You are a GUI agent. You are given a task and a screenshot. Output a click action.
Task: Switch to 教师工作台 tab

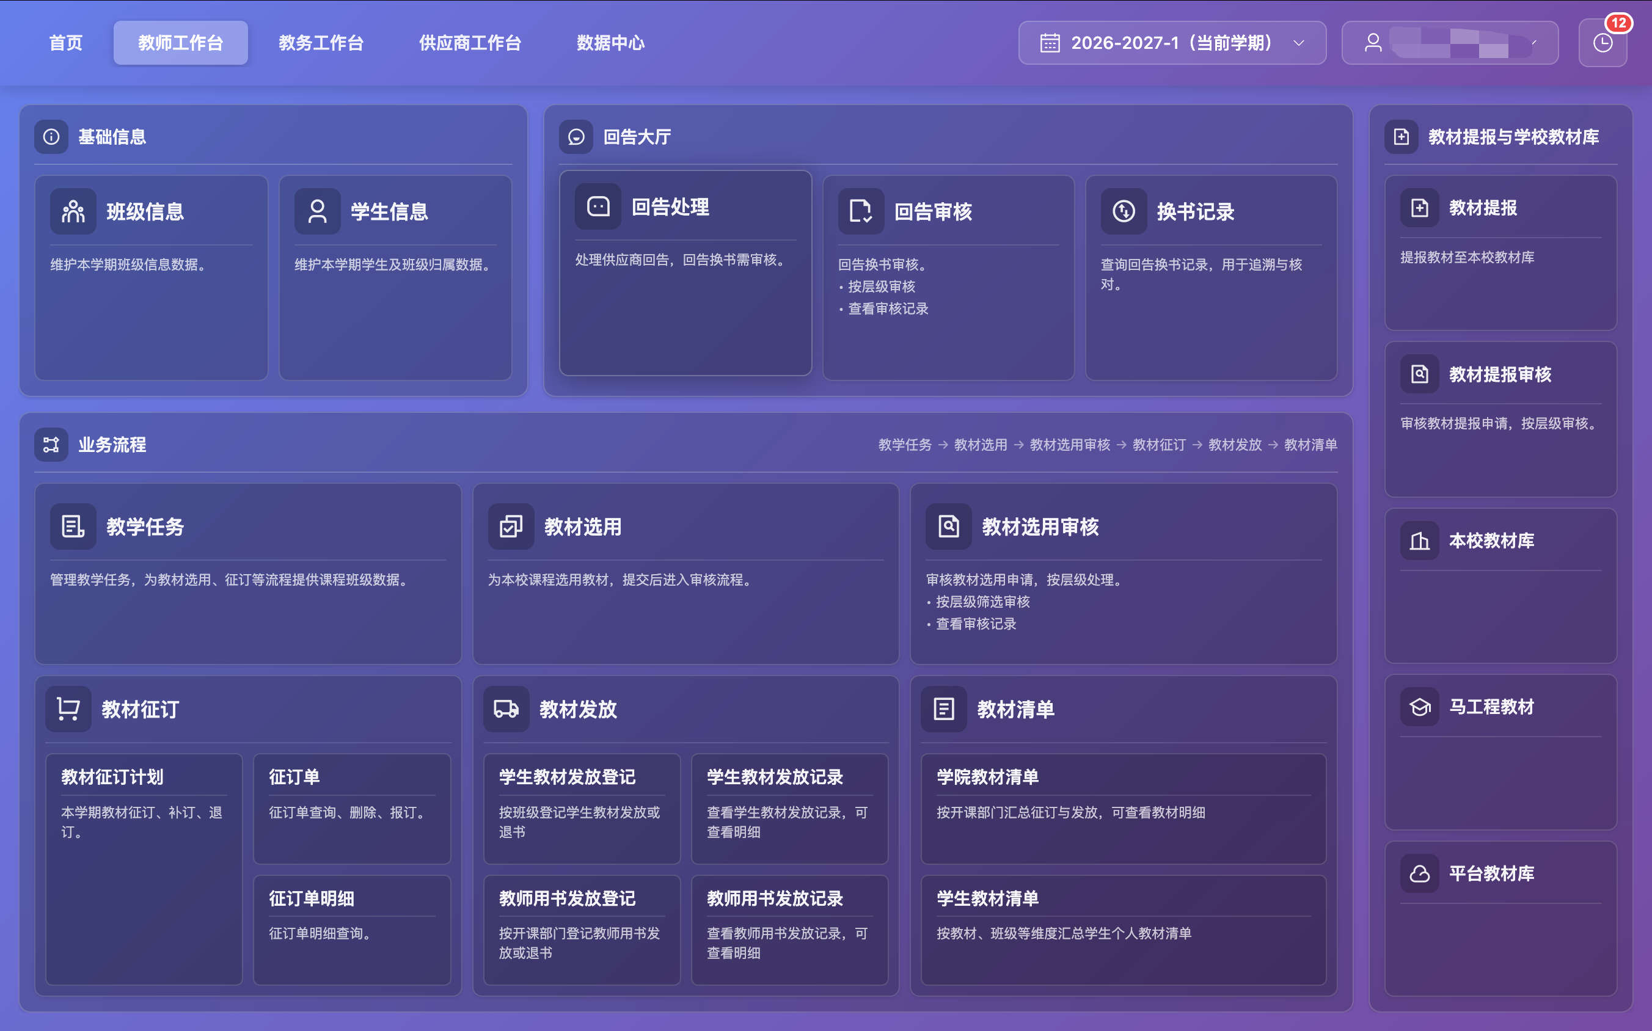pos(181,43)
